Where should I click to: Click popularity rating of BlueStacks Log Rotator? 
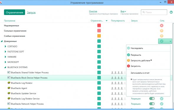point(119,83)
